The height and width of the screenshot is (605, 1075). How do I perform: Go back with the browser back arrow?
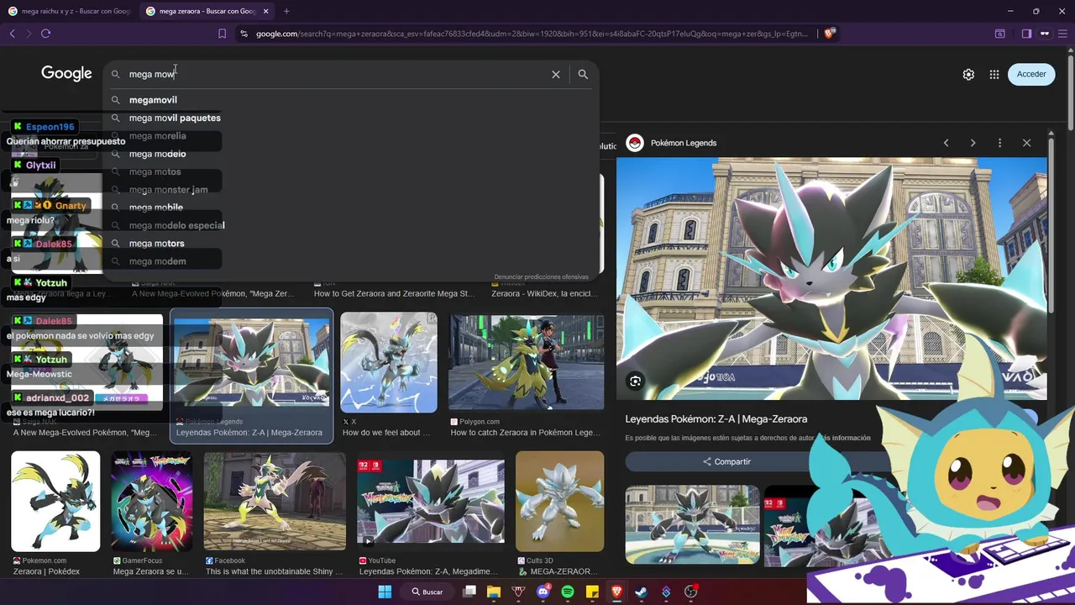click(x=12, y=34)
